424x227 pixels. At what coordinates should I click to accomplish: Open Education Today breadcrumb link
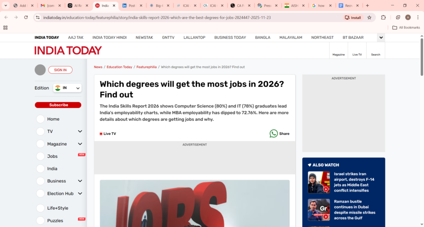119,67
